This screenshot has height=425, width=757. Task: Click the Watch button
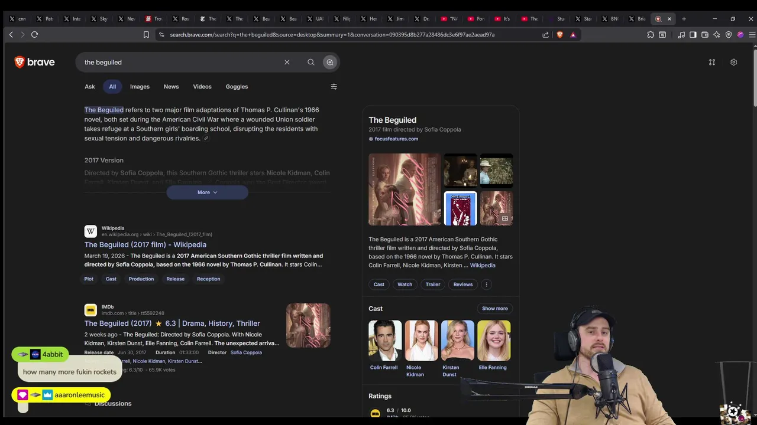tap(405, 285)
